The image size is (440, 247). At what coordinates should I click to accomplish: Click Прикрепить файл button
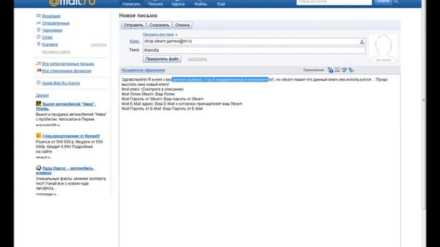click(x=162, y=59)
